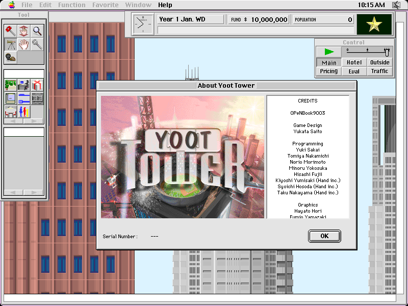408x306 pixels.
Task: Open the Apple menu
Action: [11, 5]
